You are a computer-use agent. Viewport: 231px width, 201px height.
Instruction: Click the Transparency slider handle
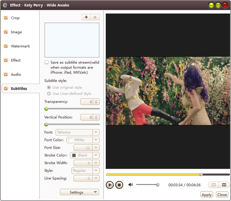coord(46,109)
